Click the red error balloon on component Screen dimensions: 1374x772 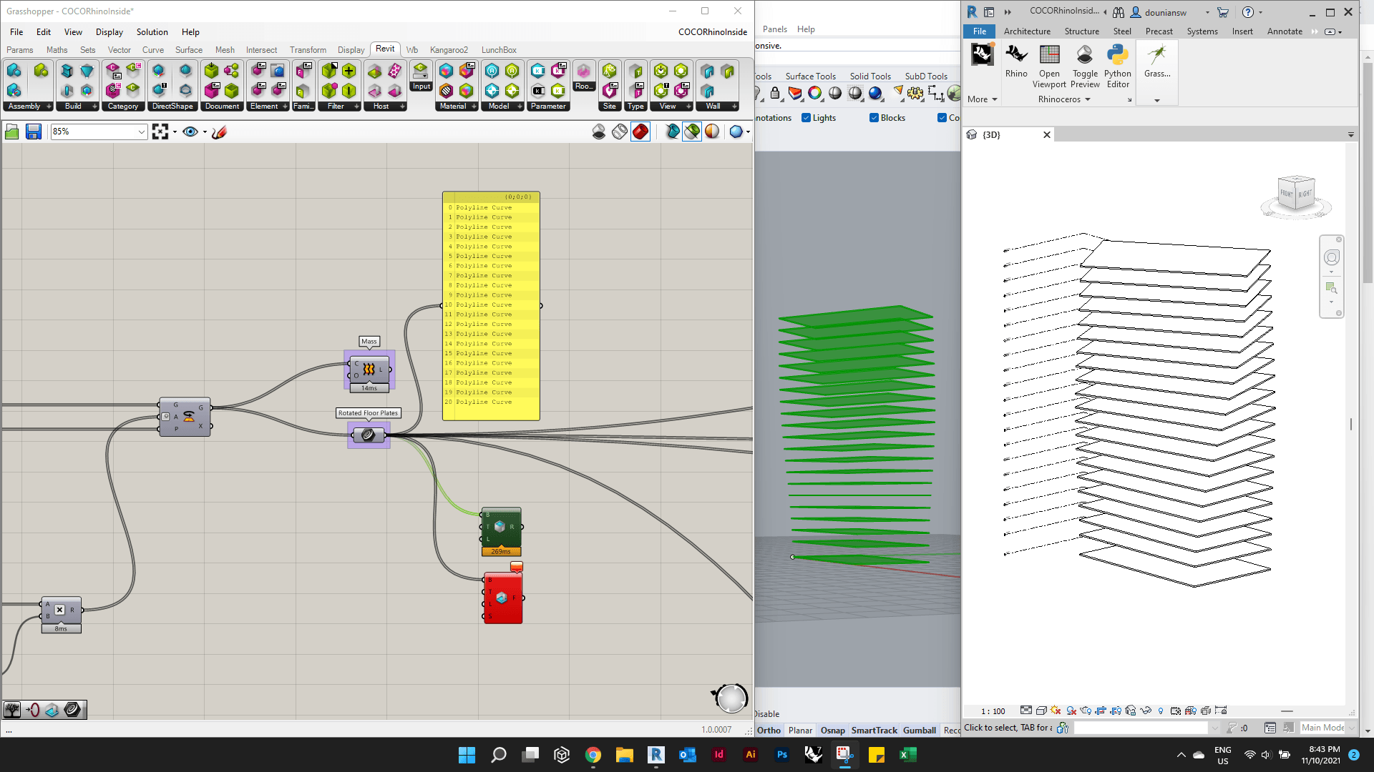coord(517,567)
